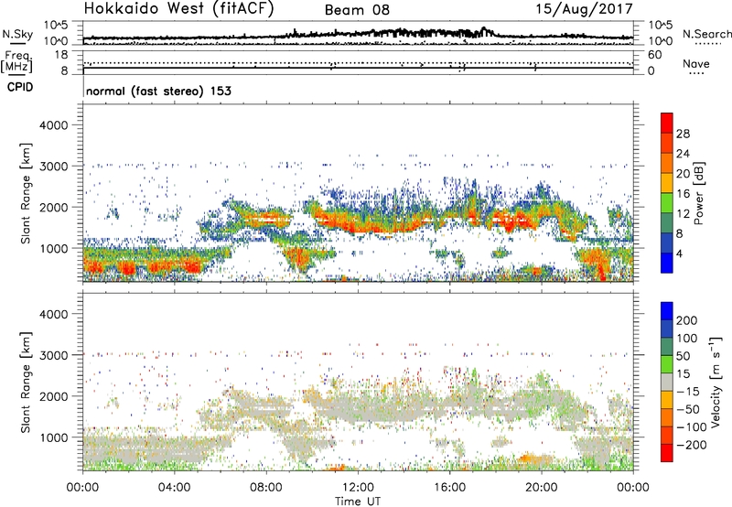Screen dimensions: 732x507
Task: Click the power colorbar value '4'
Action: pos(679,253)
